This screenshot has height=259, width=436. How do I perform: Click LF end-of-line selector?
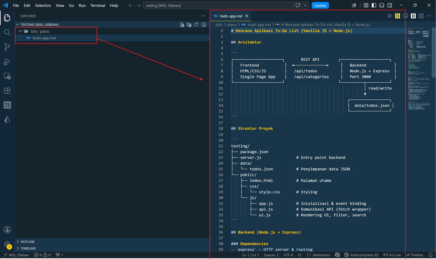click(300, 255)
